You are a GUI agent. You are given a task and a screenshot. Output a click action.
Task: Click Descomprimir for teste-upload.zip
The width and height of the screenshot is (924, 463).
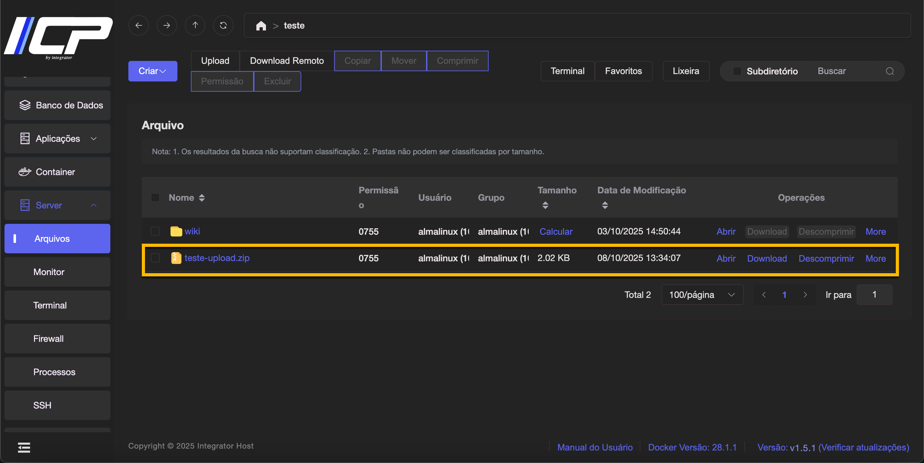[826, 258]
